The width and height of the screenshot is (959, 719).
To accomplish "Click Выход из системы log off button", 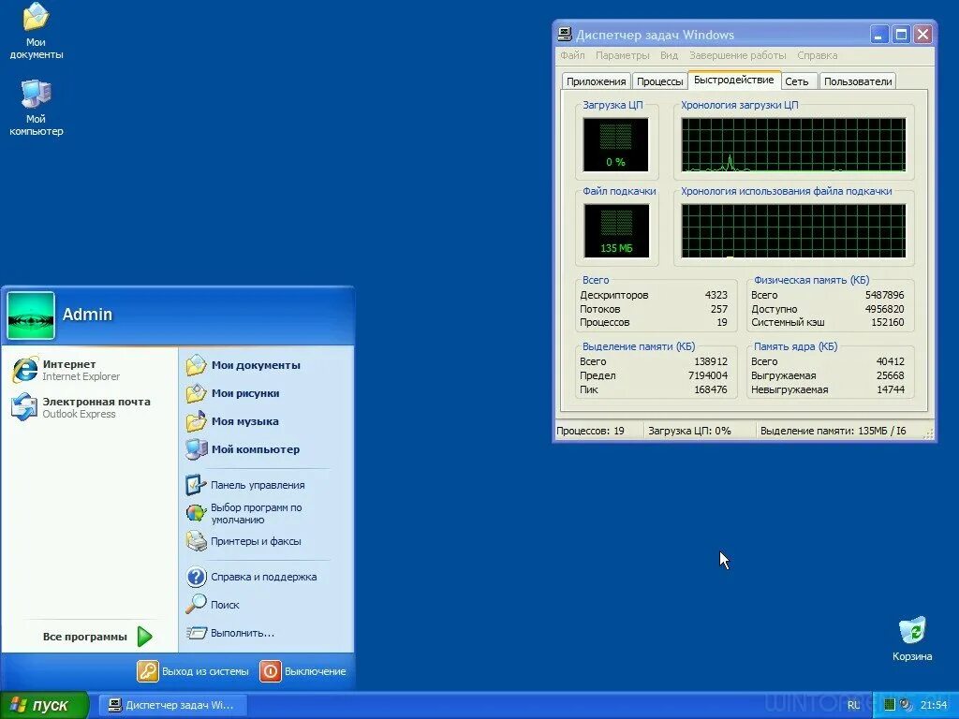I will click(193, 671).
